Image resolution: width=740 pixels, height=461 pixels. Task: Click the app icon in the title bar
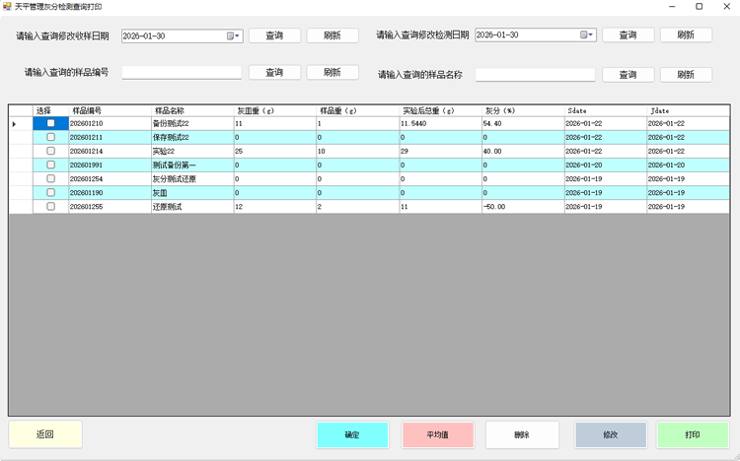pyautogui.click(x=7, y=7)
